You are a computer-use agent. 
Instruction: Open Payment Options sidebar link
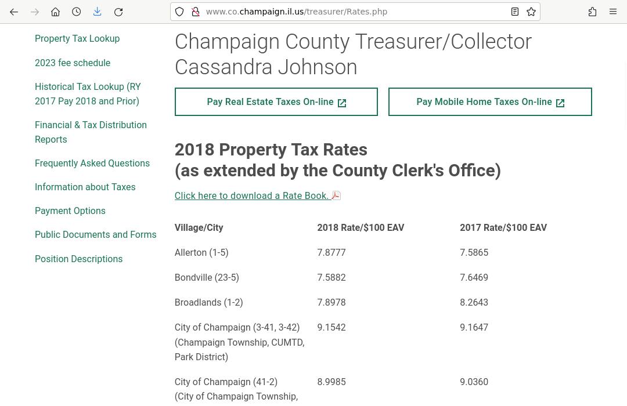click(70, 211)
